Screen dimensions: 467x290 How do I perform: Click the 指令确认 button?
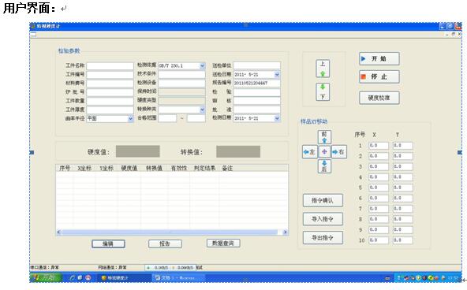click(x=323, y=200)
